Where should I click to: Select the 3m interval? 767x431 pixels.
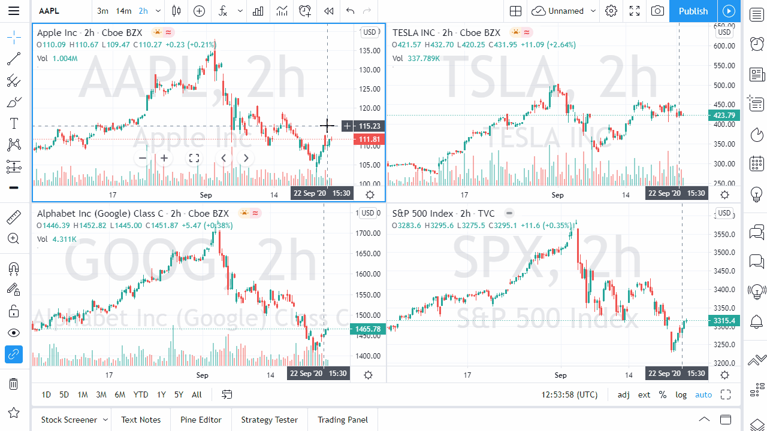click(103, 11)
